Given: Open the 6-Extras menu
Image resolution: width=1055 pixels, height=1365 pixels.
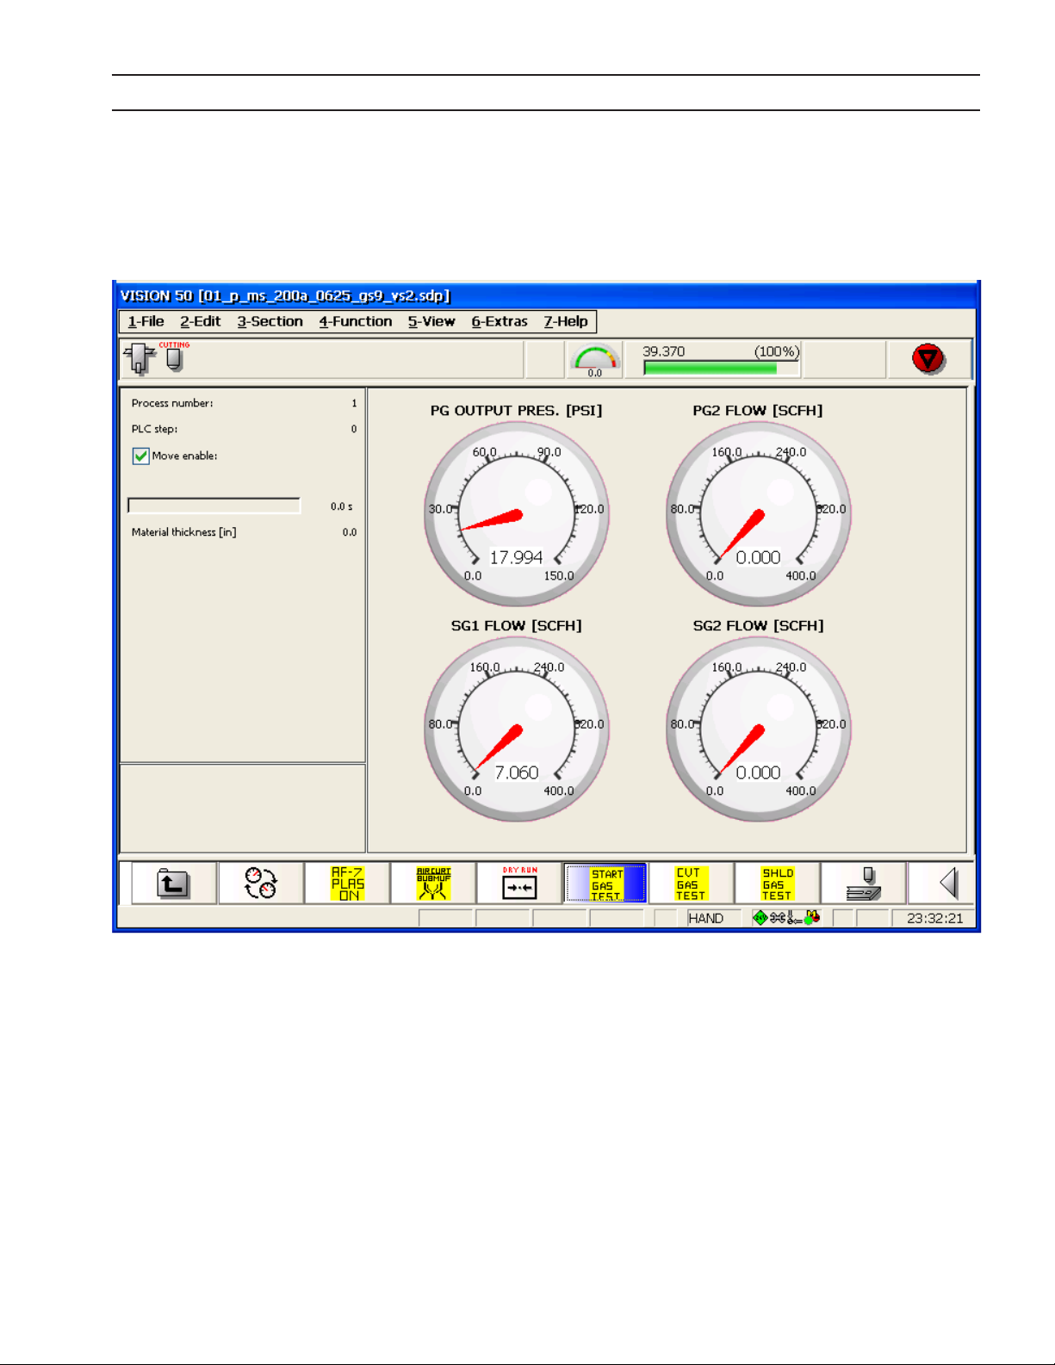Looking at the screenshot, I should (500, 321).
